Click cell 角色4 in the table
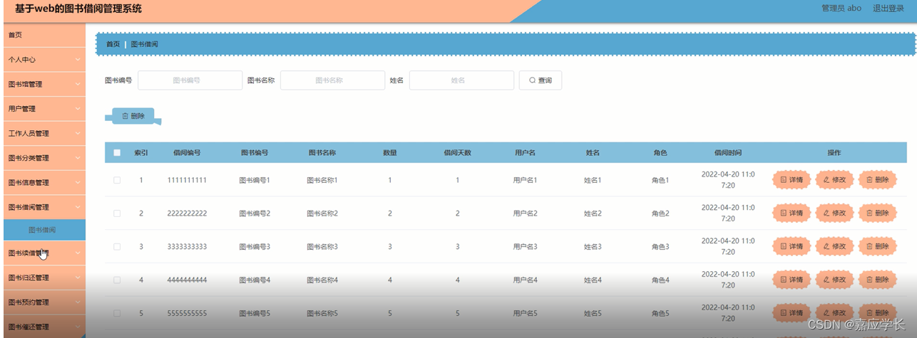917x338 pixels. point(660,280)
